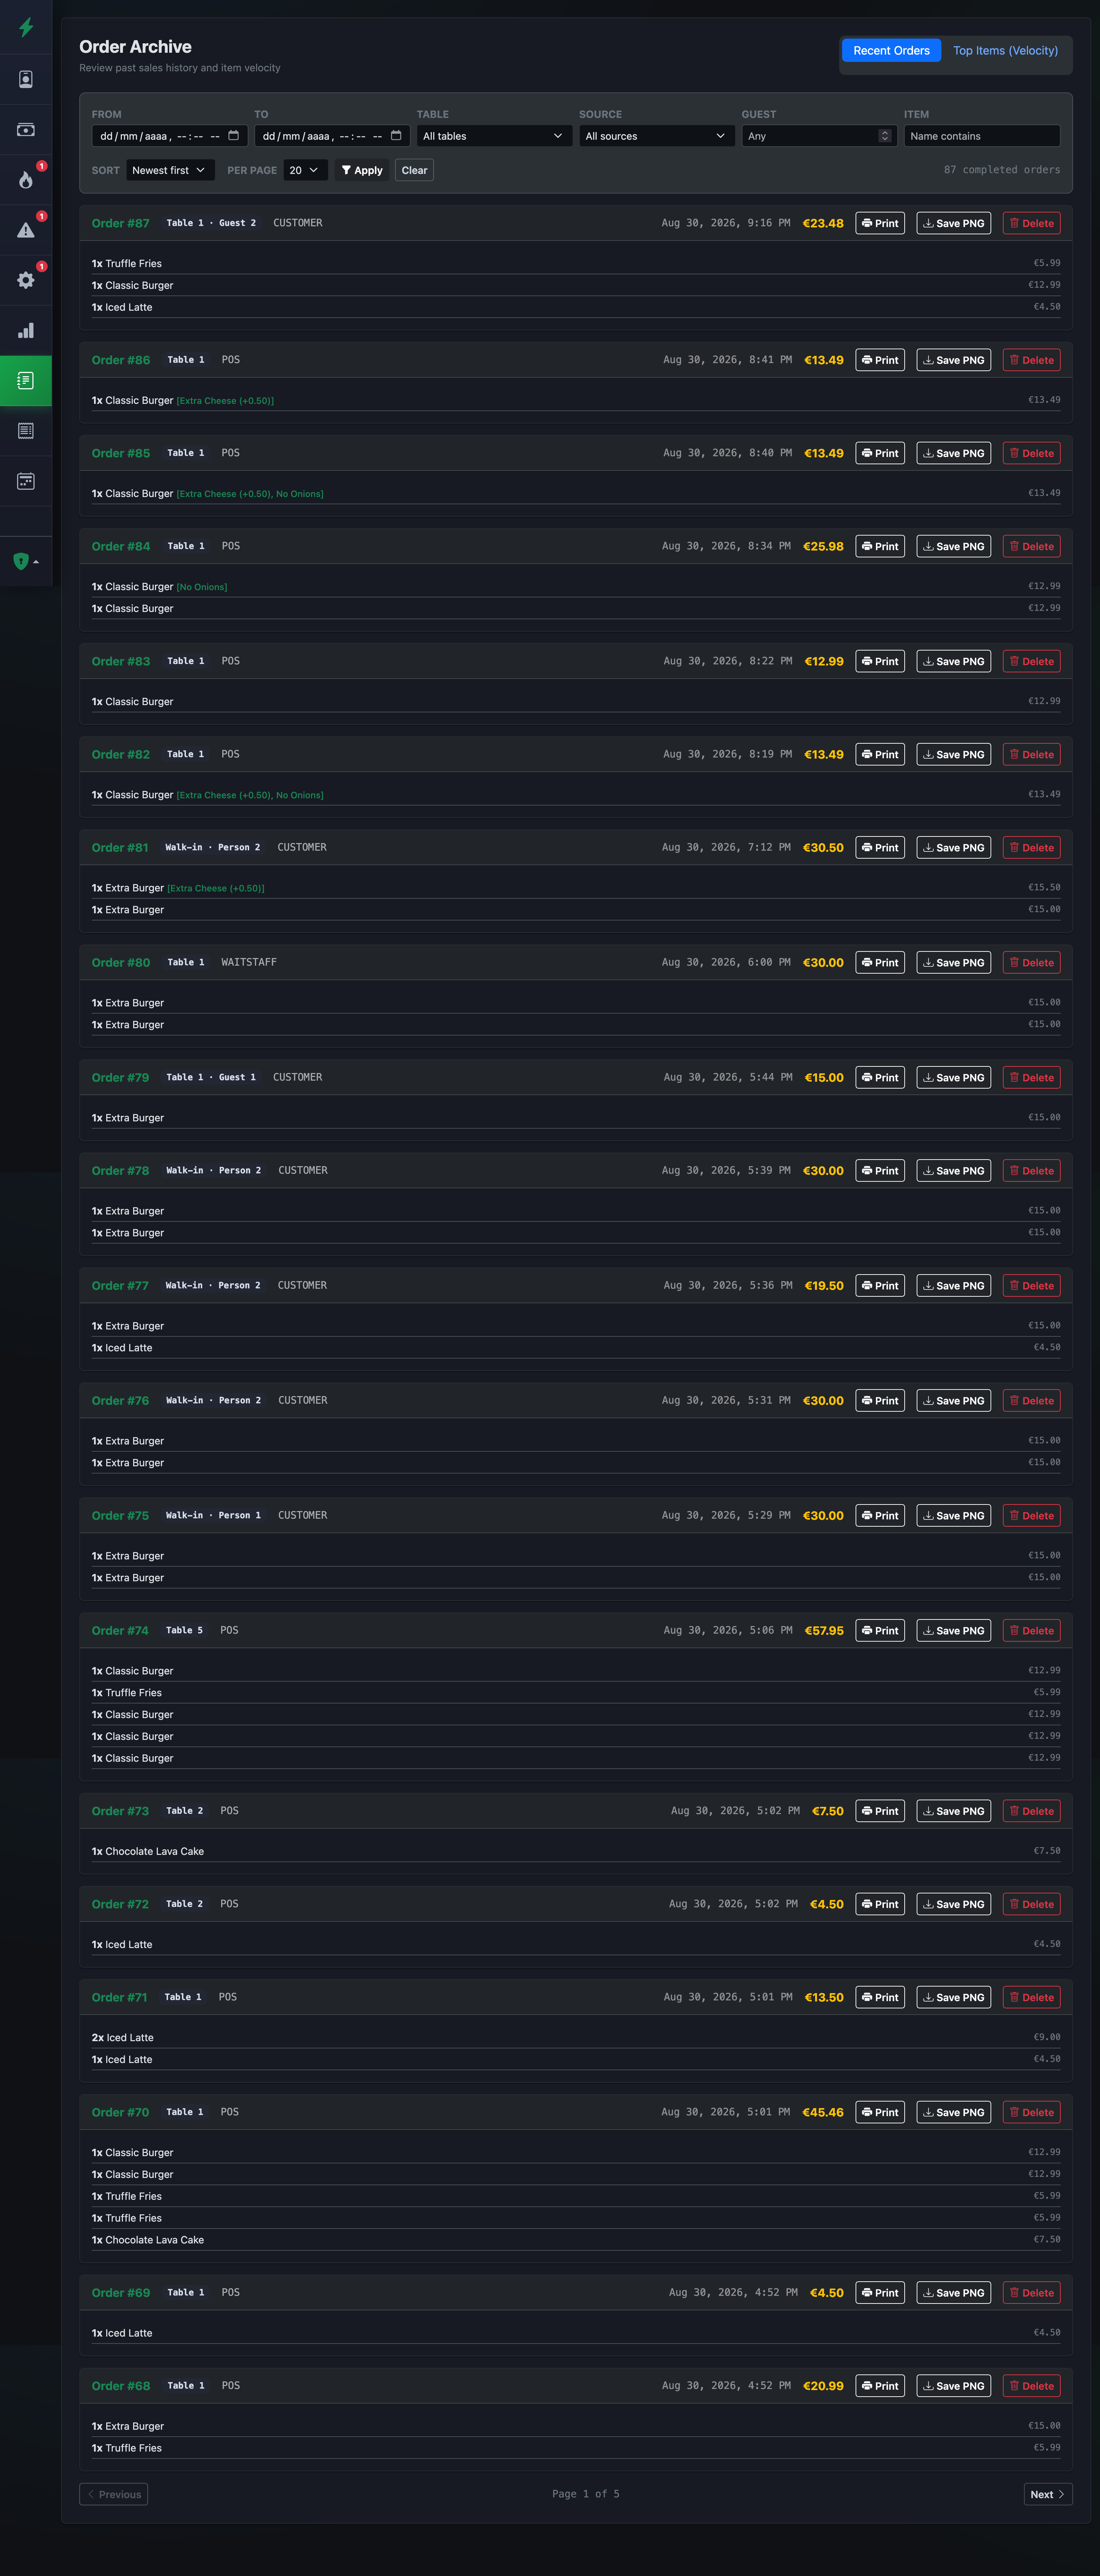Viewport: 1100px width, 2576px height.
Task: Click the GUEST Any number field
Action: tap(819, 136)
